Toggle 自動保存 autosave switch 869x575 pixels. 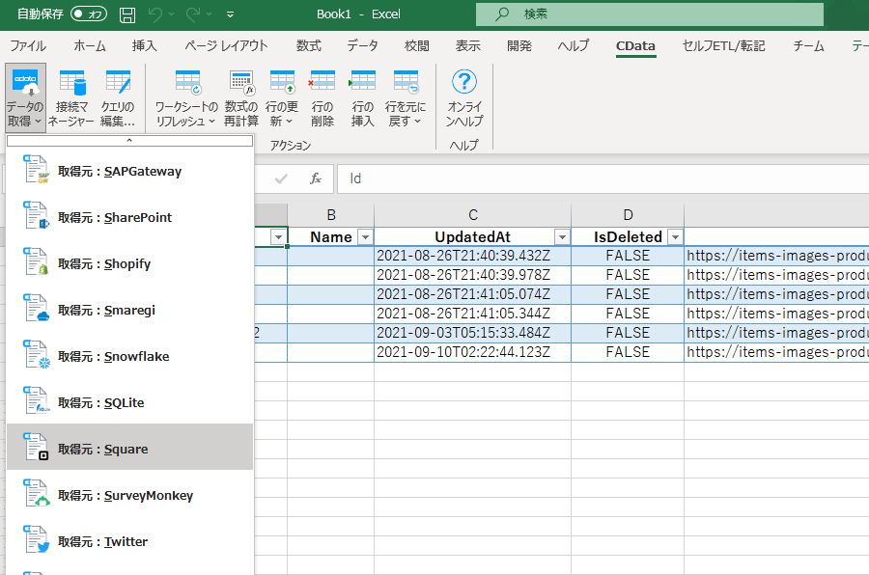[89, 14]
